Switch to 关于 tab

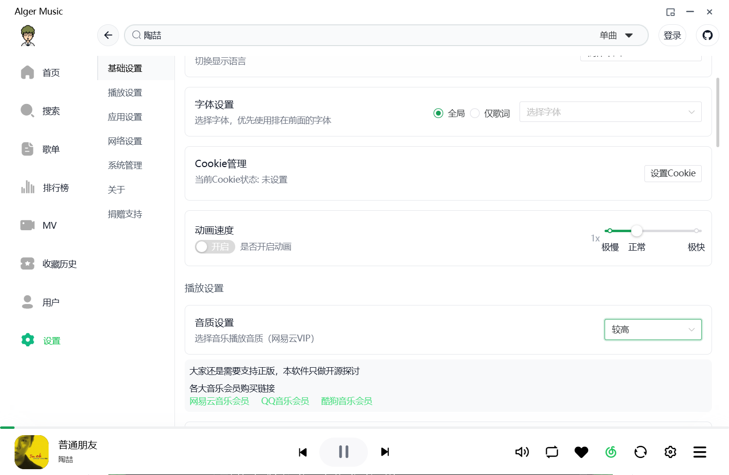click(x=117, y=190)
